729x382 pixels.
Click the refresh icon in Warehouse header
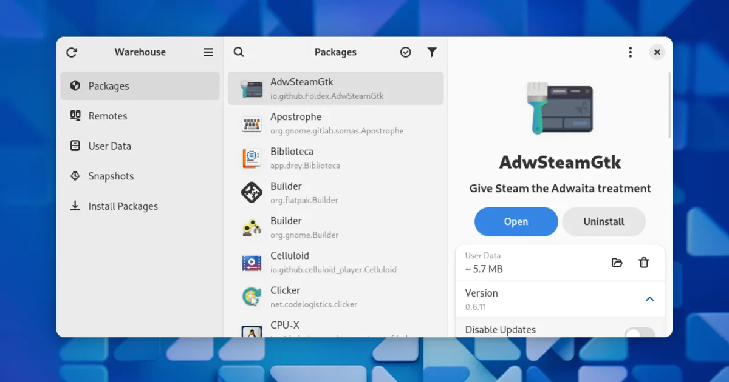(x=72, y=52)
